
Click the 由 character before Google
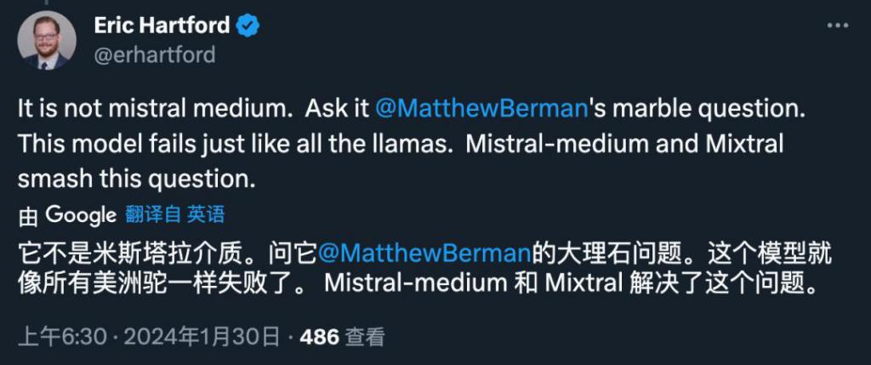click(28, 216)
